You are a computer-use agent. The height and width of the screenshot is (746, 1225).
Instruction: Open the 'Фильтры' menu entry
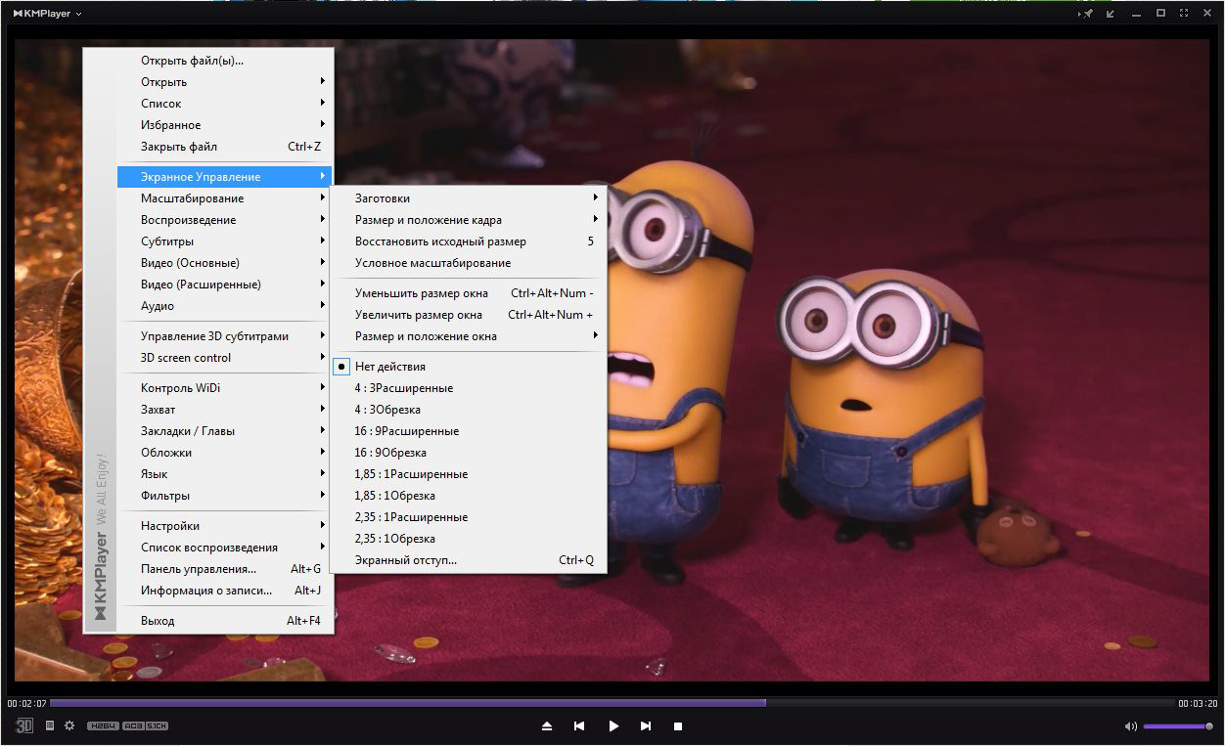[x=224, y=496]
